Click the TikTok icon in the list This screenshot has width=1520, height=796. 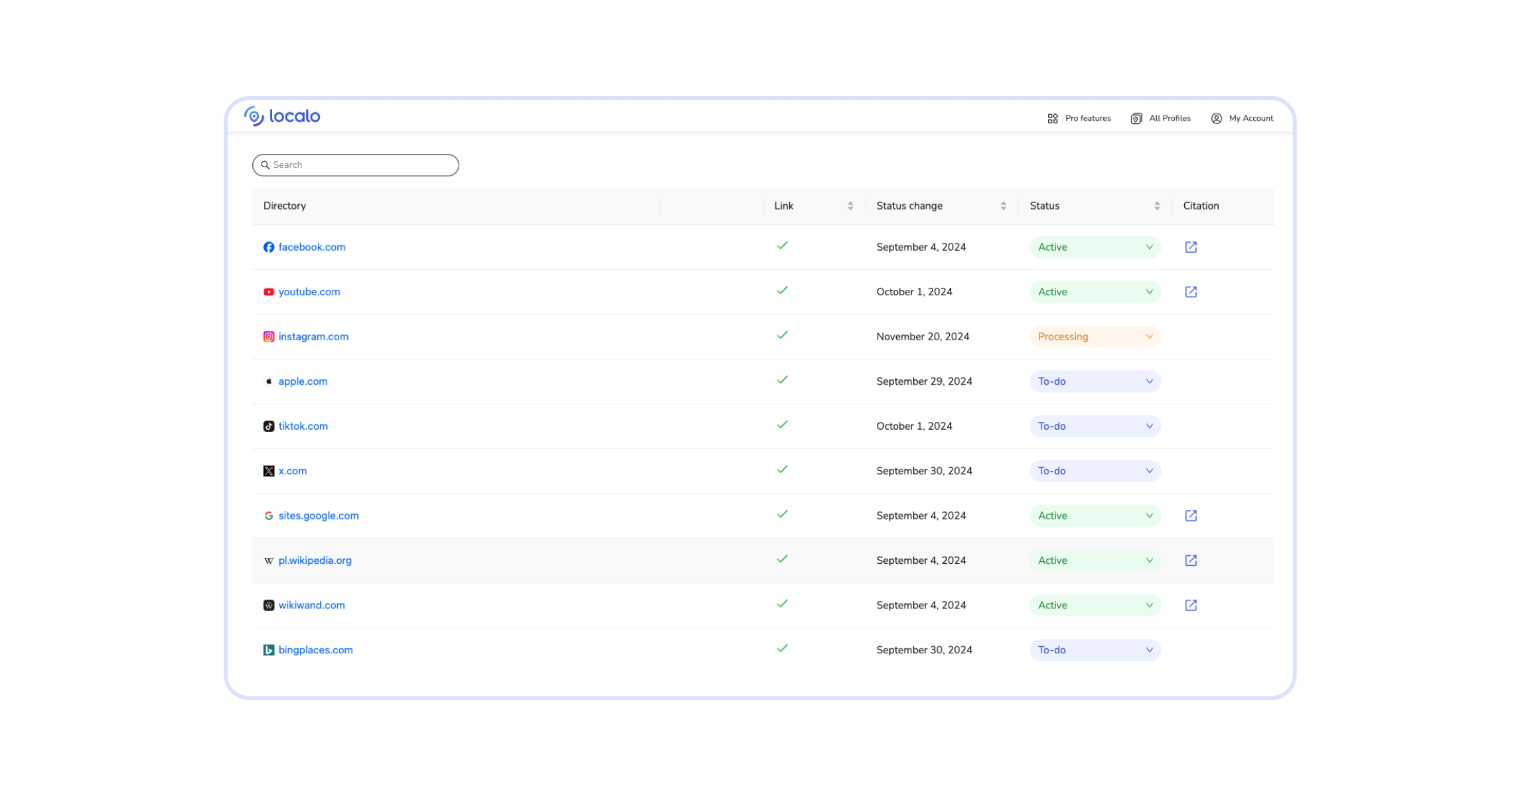[x=268, y=426]
